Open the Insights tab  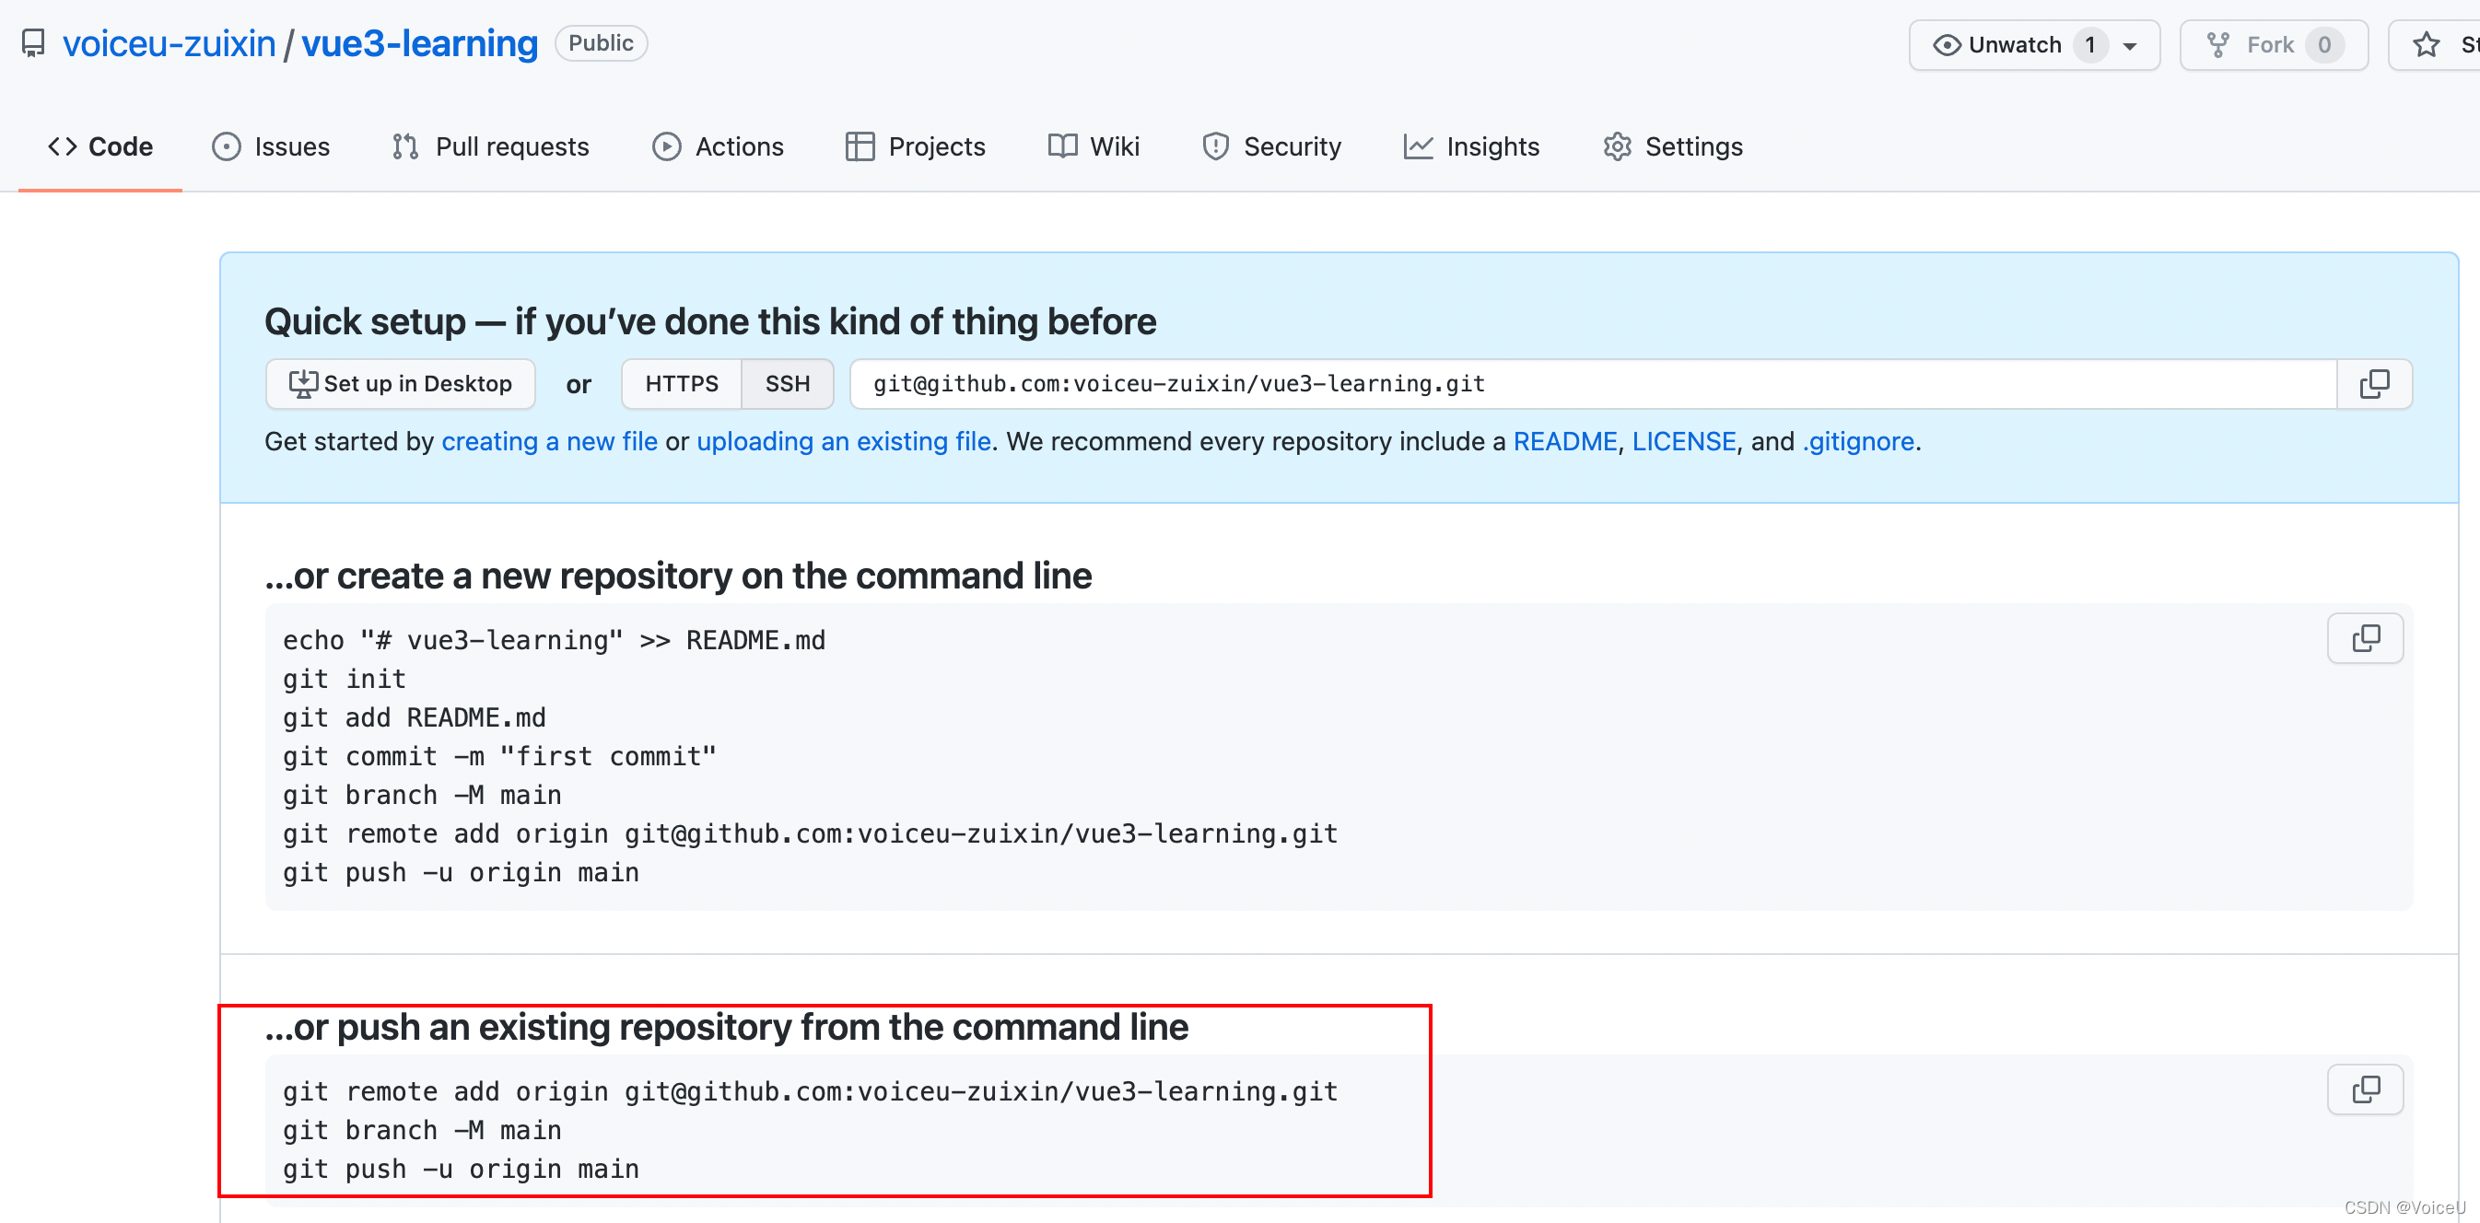coord(1472,146)
